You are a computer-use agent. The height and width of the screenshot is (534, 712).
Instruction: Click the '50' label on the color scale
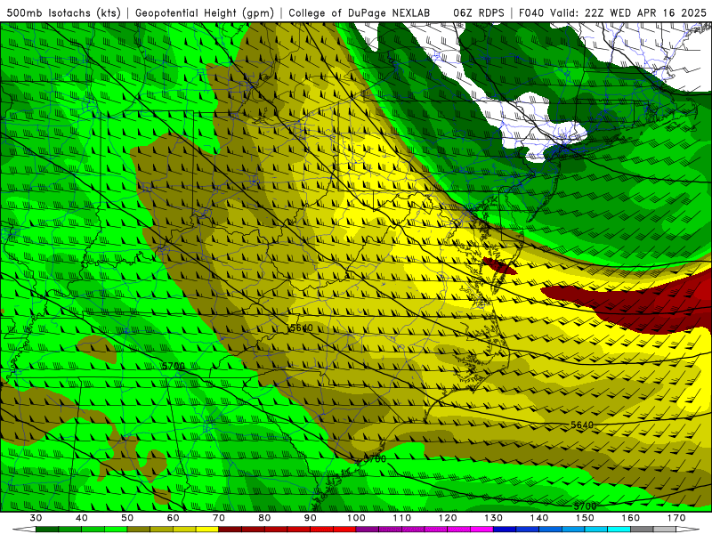pos(127,518)
